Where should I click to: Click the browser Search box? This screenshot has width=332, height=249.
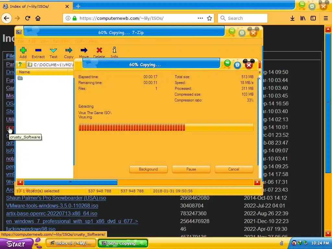tap(243, 18)
